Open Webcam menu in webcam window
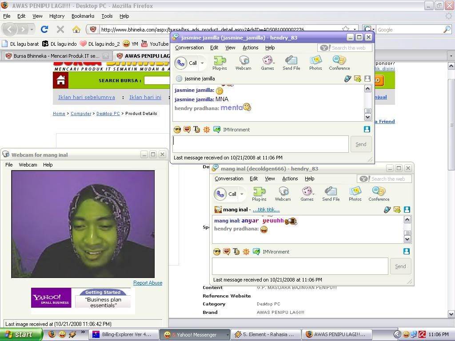Viewport: 455px width, 341px height. [x=28, y=165]
